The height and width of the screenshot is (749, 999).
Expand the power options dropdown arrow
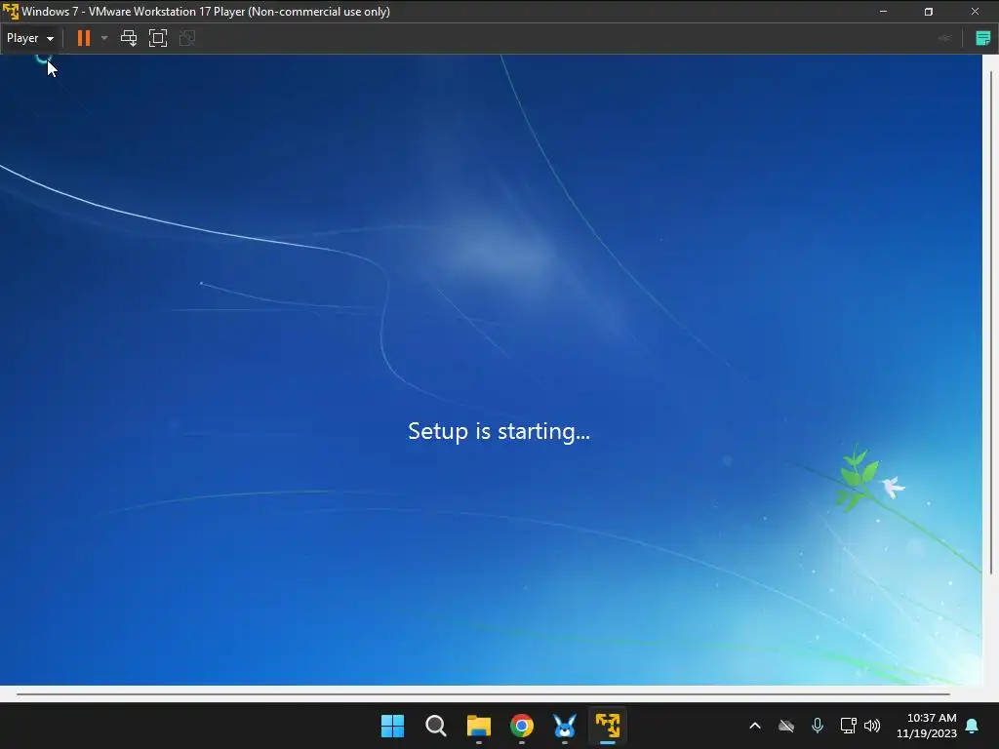pyautogui.click(x=104, y=38)
